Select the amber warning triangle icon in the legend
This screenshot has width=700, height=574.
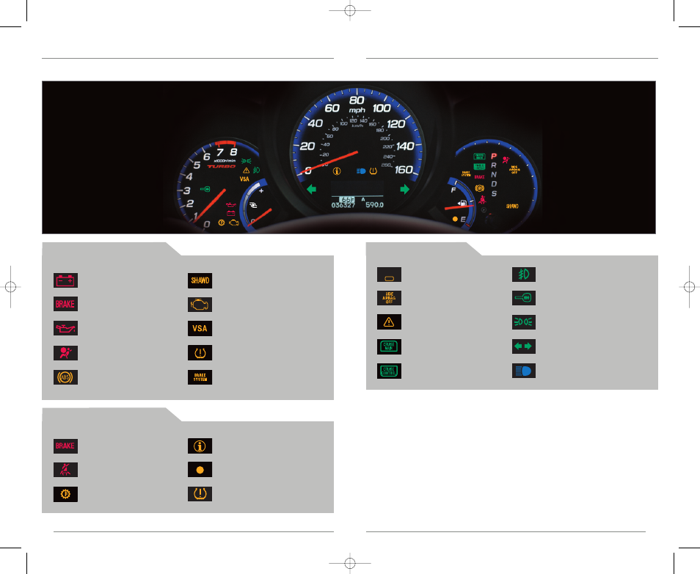390,322
